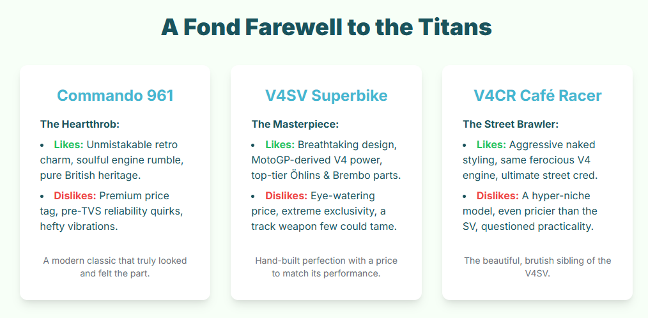This screenshot has width=648, height=318.
Task: Select the Commando 961 card title
Action: point(115,96)
